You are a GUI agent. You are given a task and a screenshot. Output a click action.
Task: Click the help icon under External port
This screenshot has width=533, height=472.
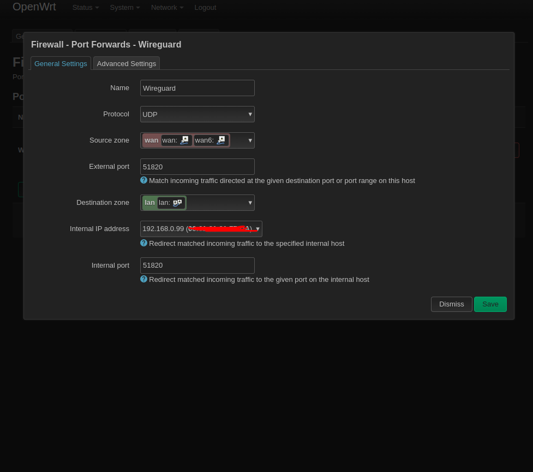[x=144, y=180]
